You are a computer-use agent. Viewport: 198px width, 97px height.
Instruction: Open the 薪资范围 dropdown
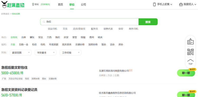[x=21, y=53]
